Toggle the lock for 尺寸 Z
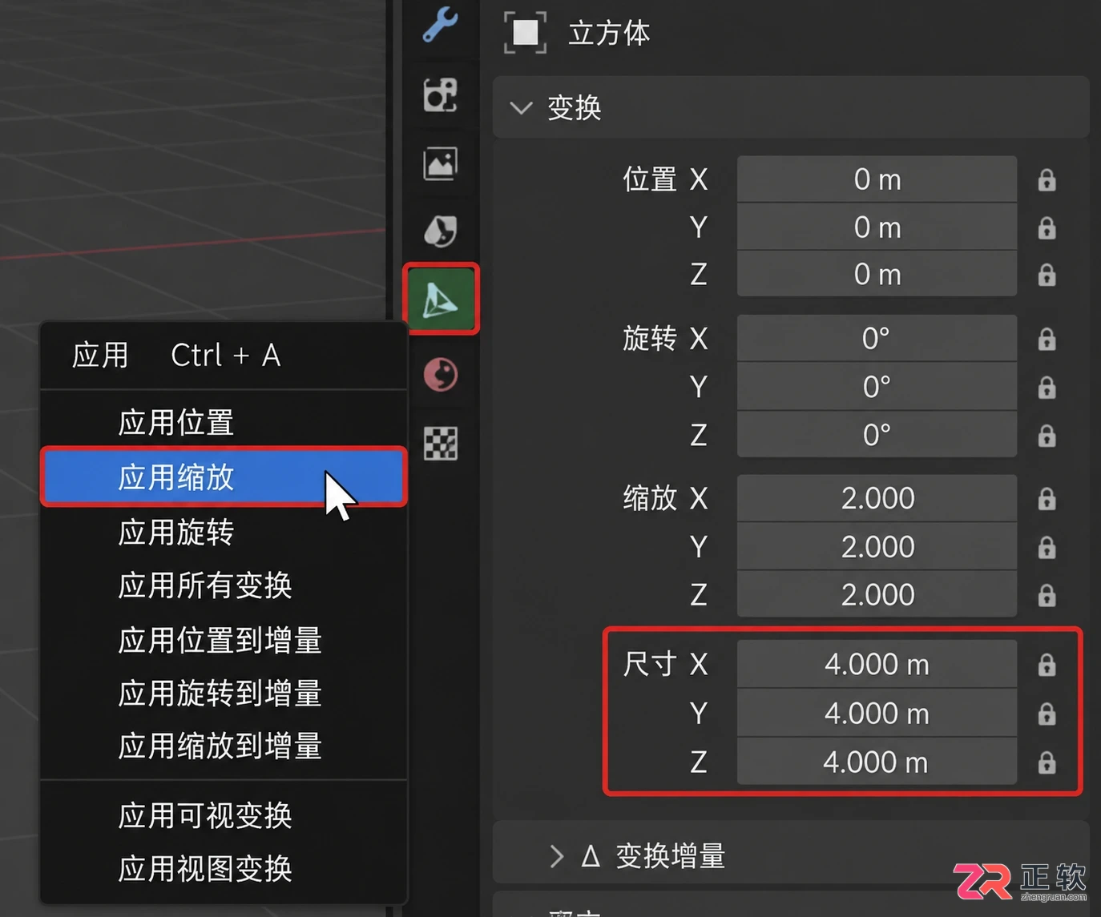Viewport: 1101px width, 917px height. pyautogui.click(x=1047, y=762)
